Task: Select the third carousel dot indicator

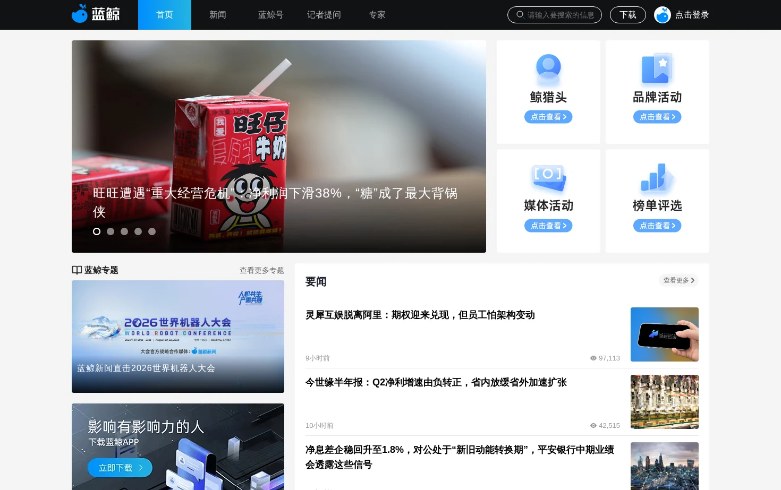Action: click(x=124, y=231)
